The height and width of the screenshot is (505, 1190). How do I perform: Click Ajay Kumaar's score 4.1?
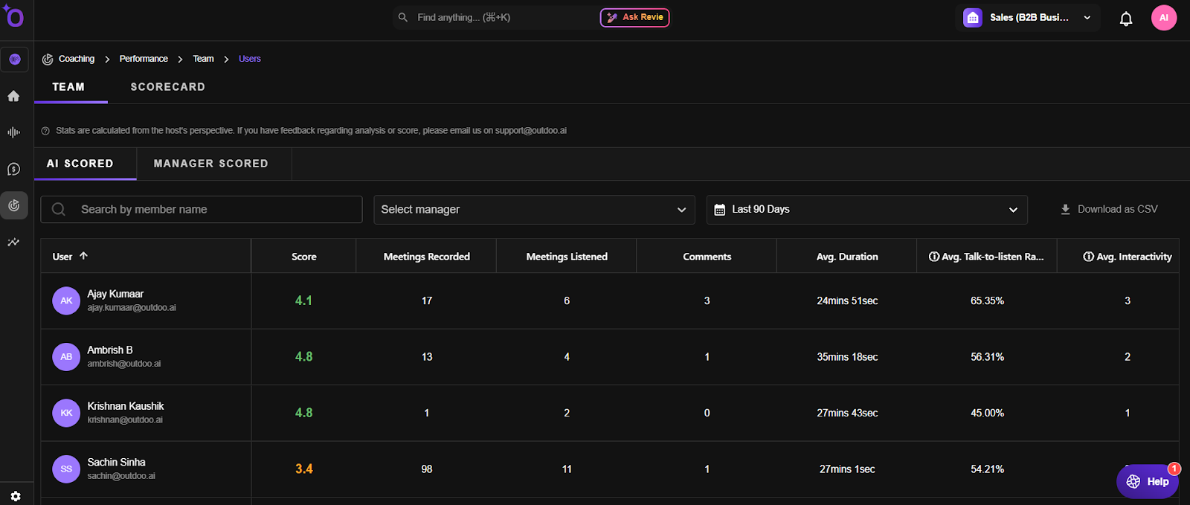pos(303,300)
